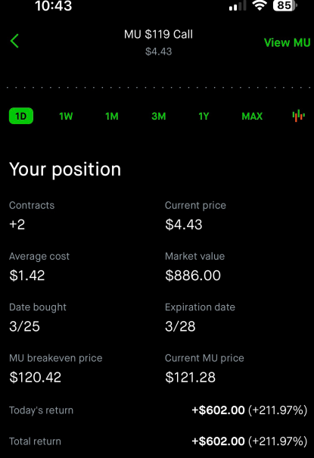Show the MAX chart range
The height and width of the screenshot is (458, 314).
pyautogui.click(x=252, y=117)
